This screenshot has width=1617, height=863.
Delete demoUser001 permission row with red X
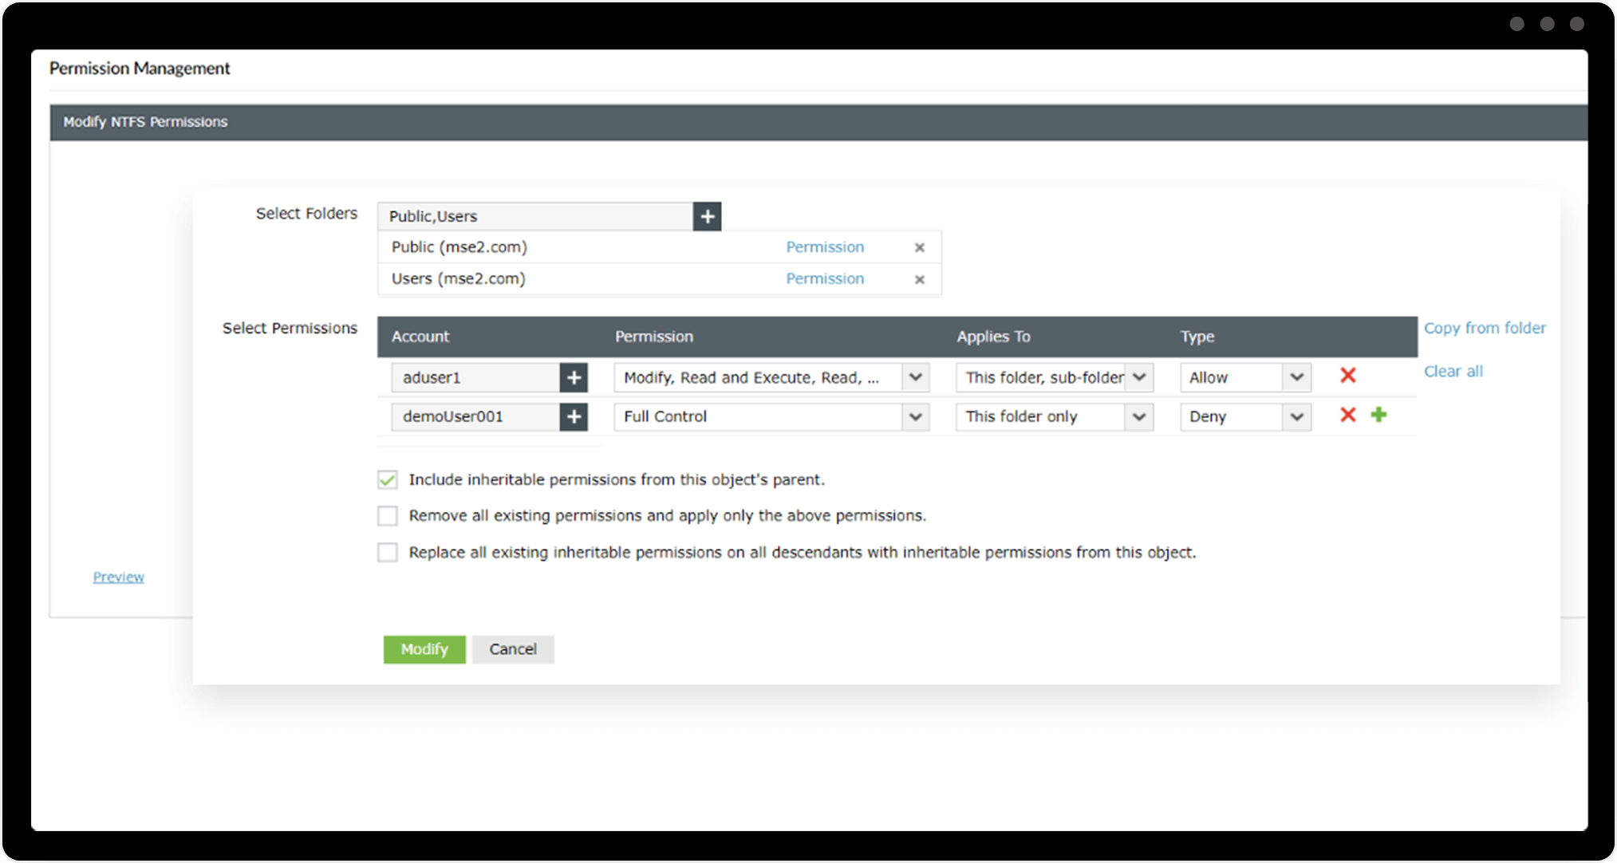(x=1347, y=415)
